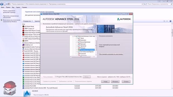Open the Правка menu
Screen dimensions: 173x97
pos(8,7)
